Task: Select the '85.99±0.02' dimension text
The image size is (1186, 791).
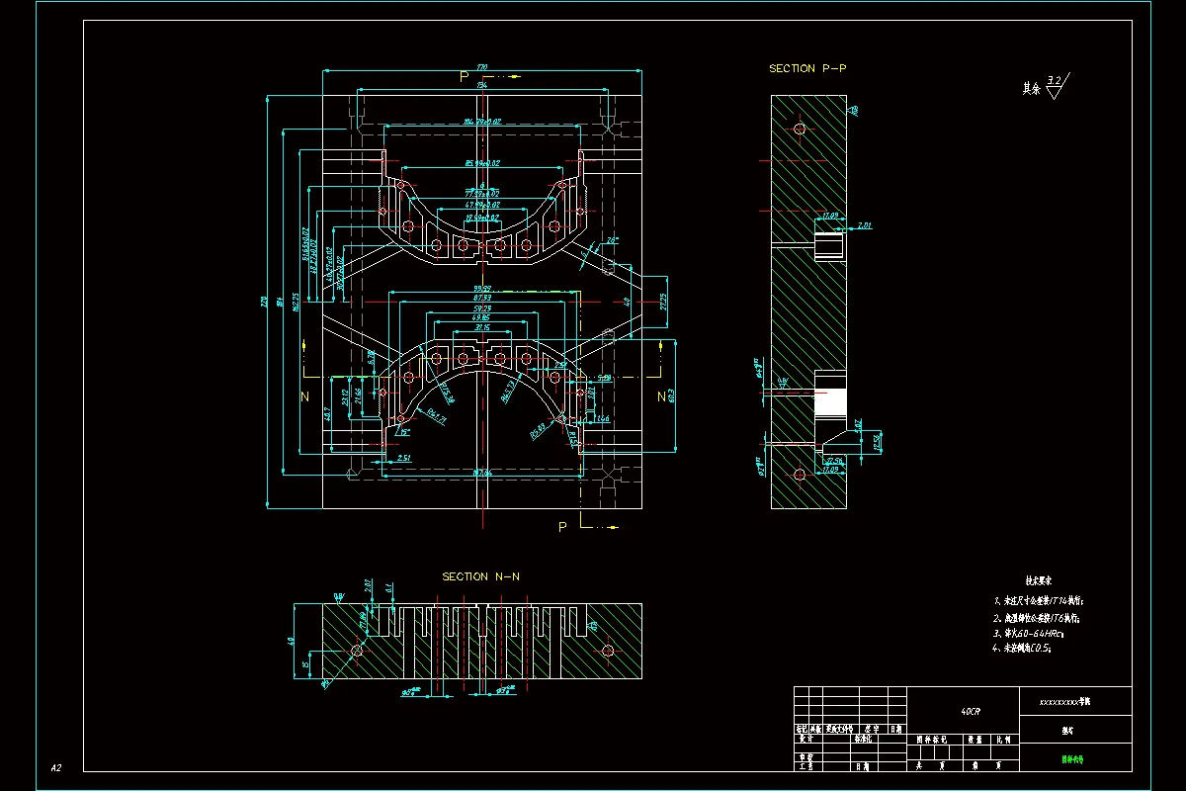Action: [x=482, y=163]
